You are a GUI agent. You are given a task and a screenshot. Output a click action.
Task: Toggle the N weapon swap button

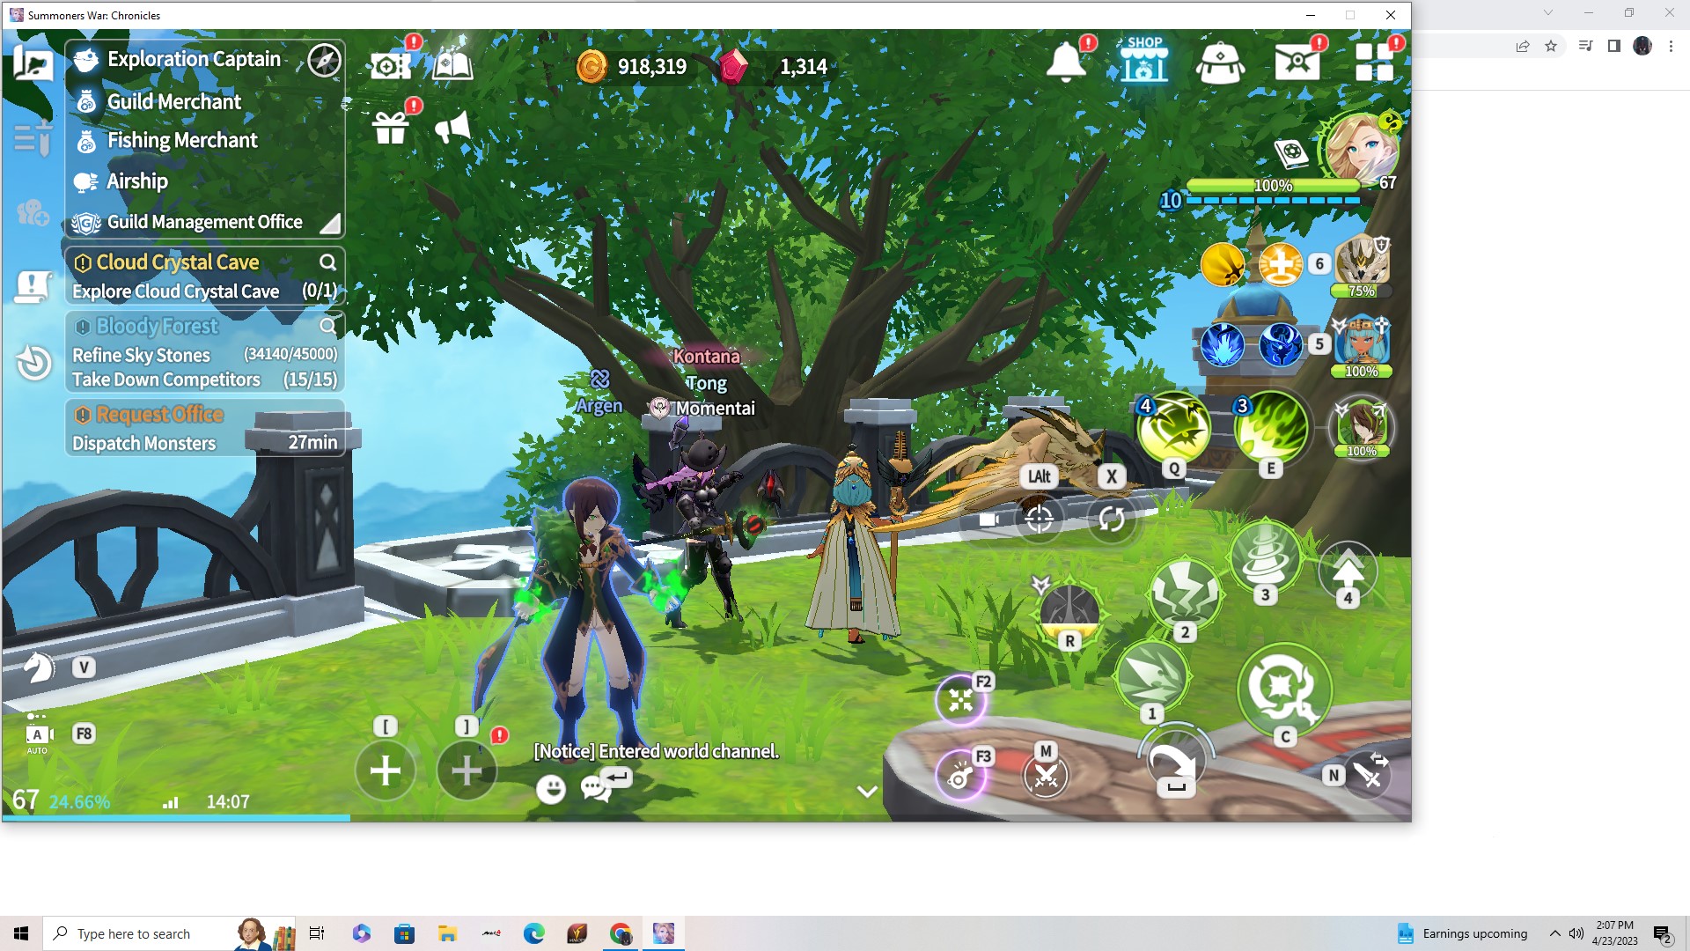(x=1368, y=775)
